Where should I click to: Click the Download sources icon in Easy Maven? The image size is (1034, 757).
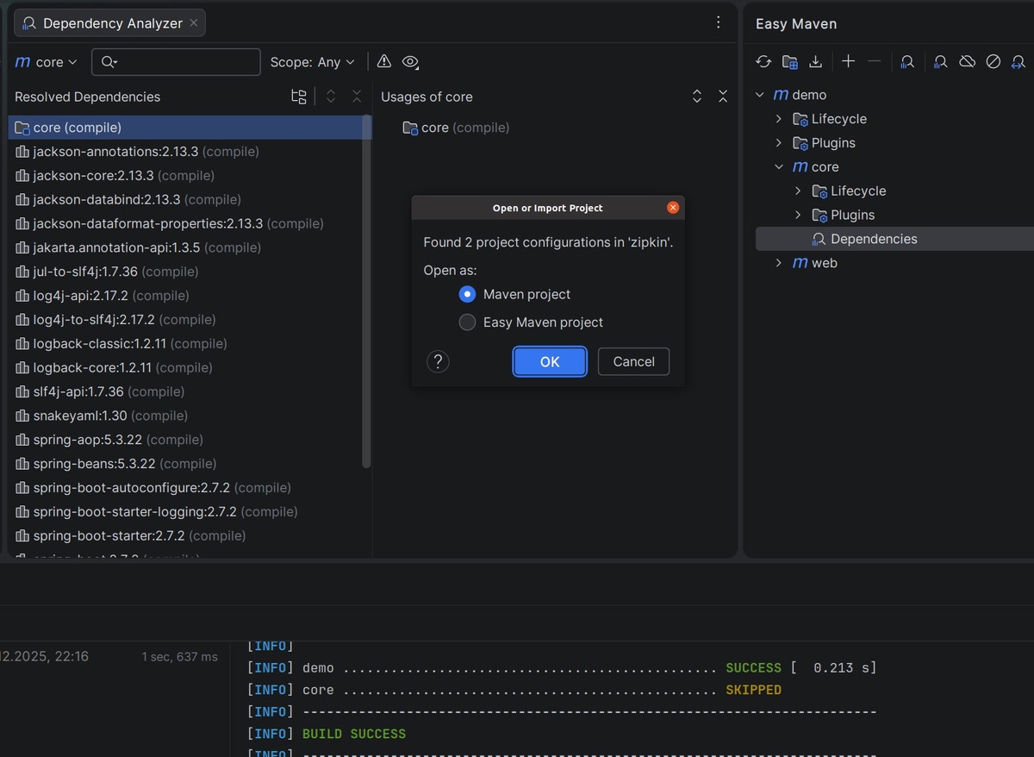click(816, 61)
